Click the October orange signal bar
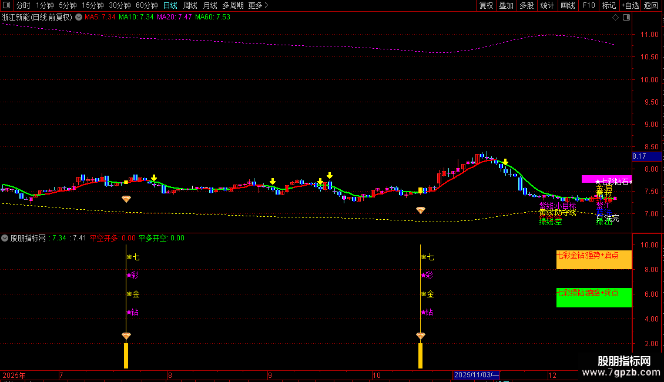 click(x=421, y=356)
